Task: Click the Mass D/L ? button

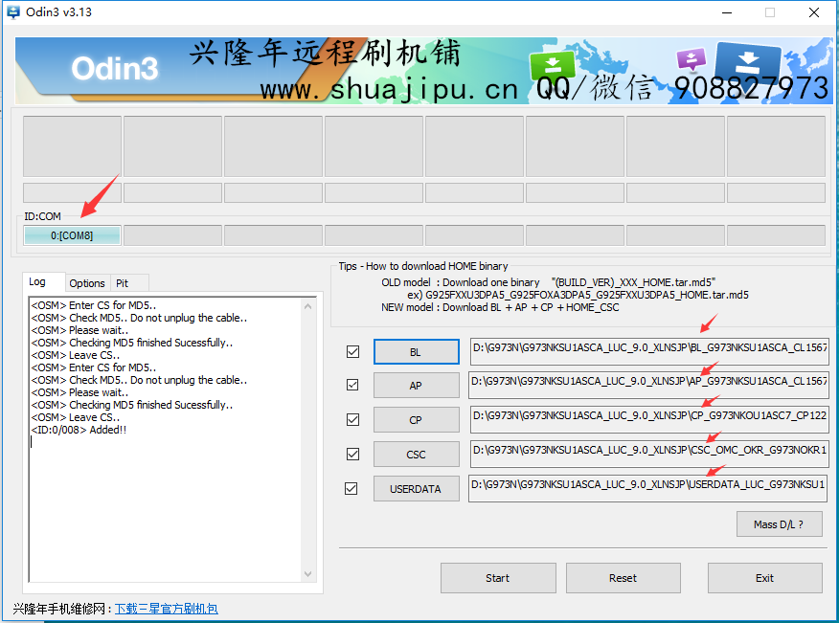Action: point(779,524)
